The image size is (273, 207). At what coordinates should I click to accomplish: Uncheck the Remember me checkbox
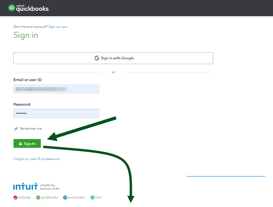tap(16, 129)
